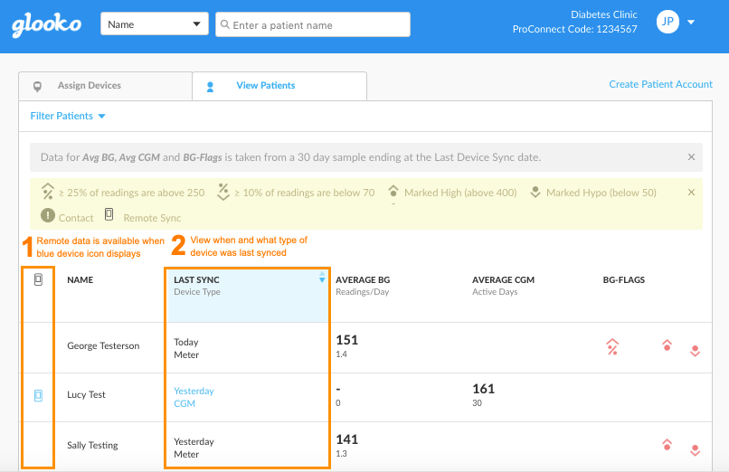Click the device icon on Assign Devices tab

point(38,87)
